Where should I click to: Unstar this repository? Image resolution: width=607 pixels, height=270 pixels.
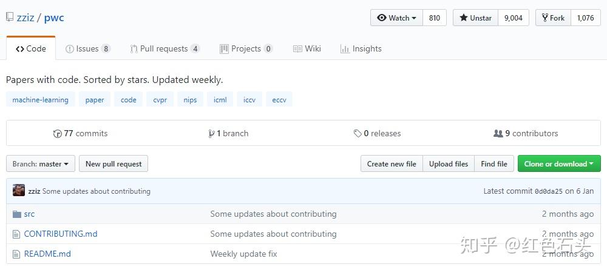475,18
